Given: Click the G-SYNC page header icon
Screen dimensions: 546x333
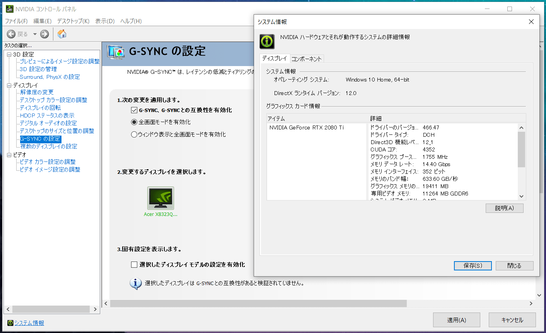Looking at the screenshot, I should 116,52.
